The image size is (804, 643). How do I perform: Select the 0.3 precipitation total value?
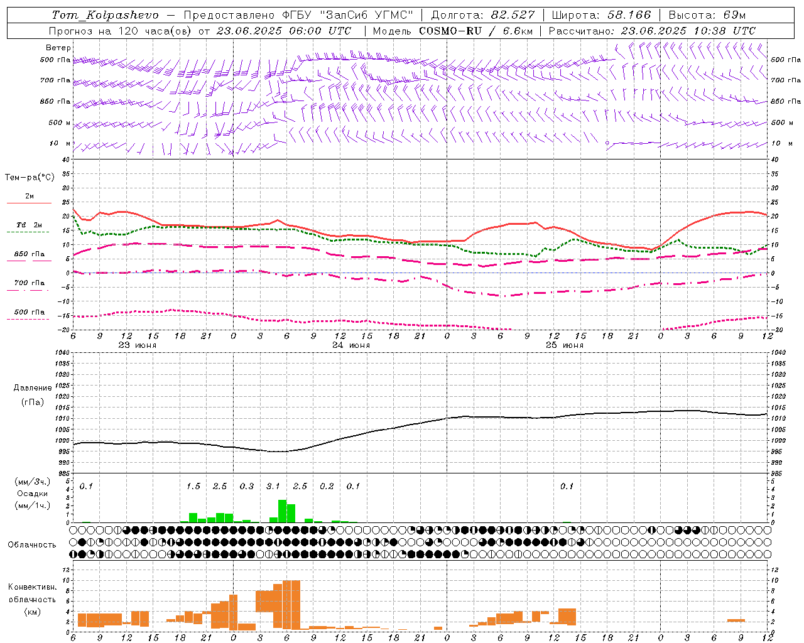coord(247,486)
